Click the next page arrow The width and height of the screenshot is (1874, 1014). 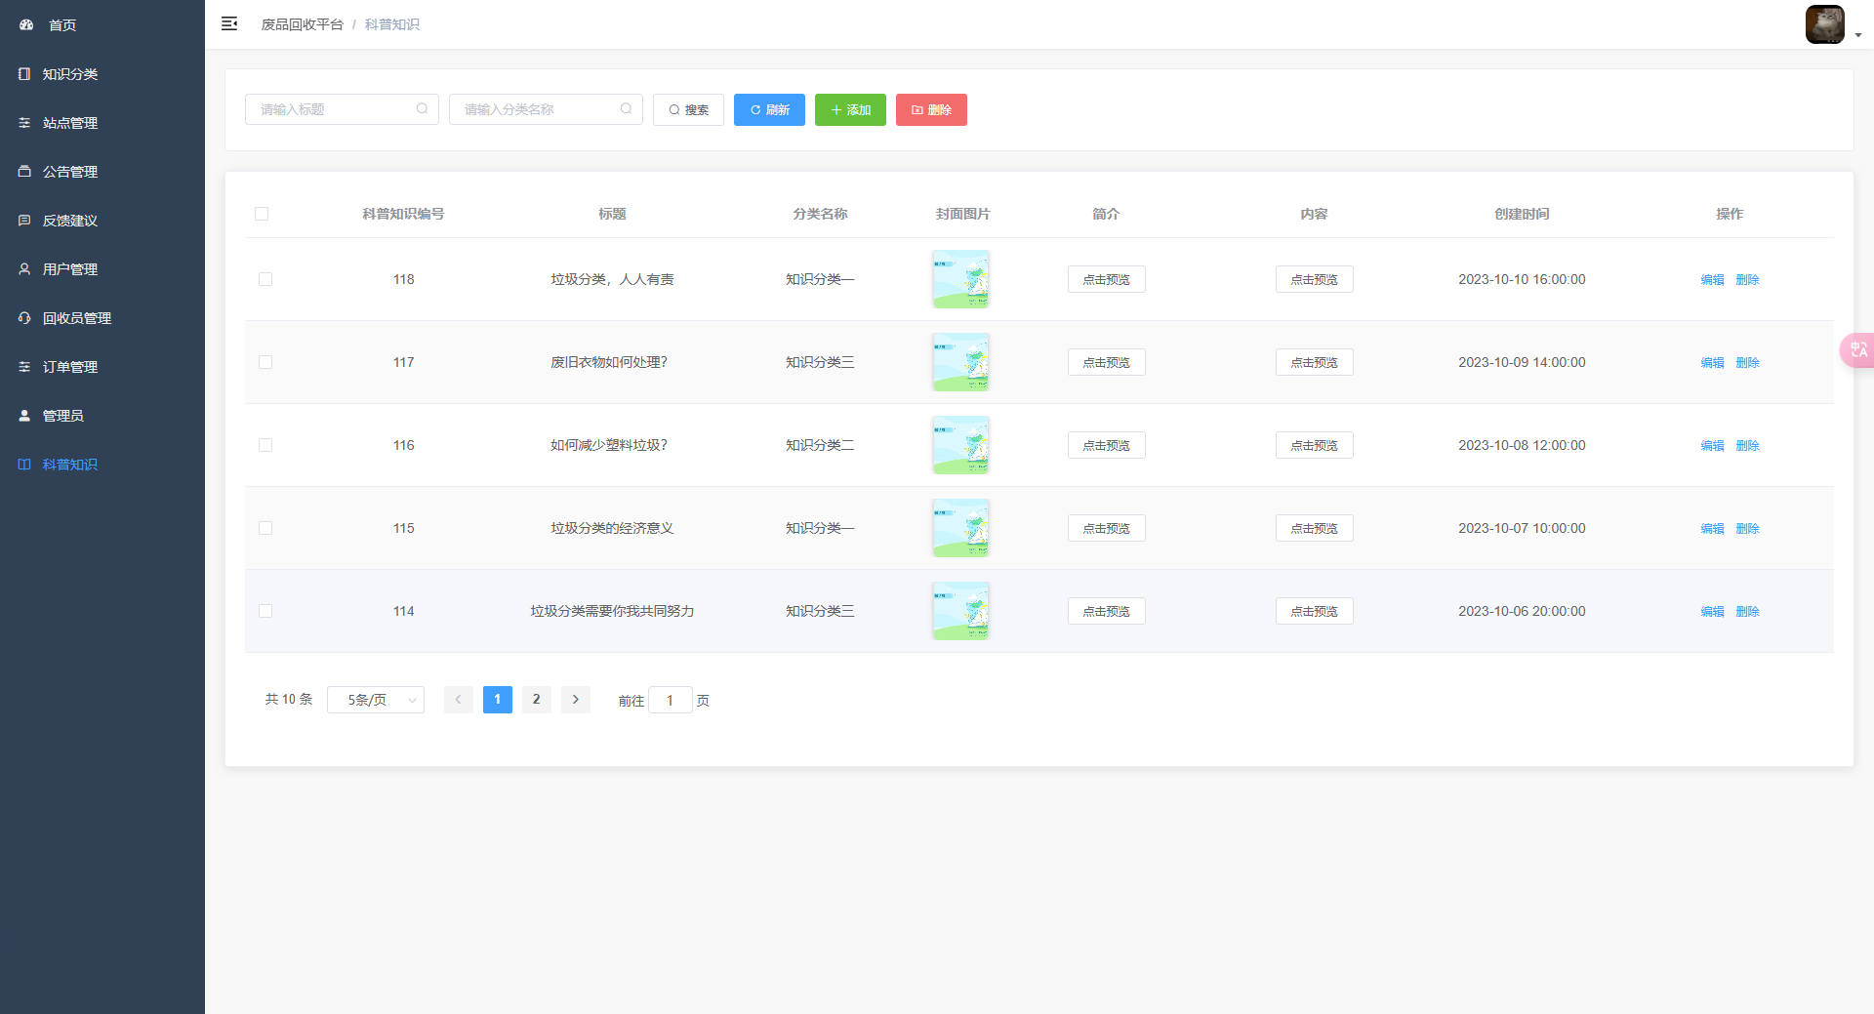point(575,700)
